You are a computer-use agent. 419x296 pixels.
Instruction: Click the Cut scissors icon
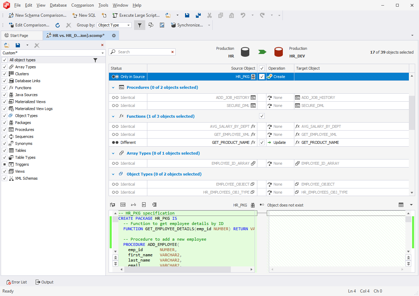[x=209, y=15]
